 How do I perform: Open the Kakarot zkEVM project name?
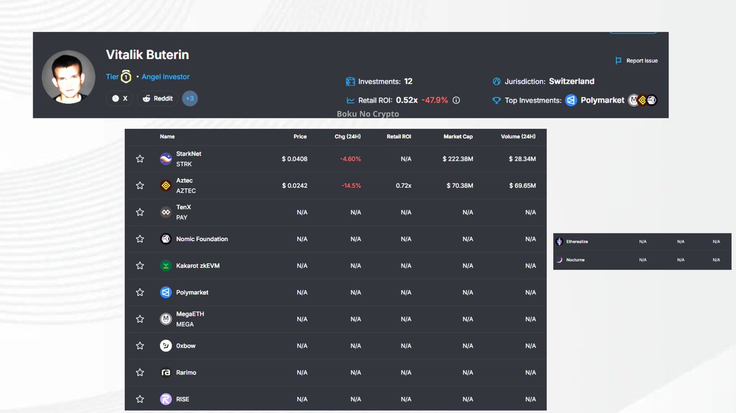[x=197, y=266]
